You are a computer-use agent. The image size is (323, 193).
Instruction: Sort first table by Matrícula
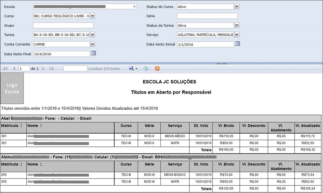click(21, 126)
